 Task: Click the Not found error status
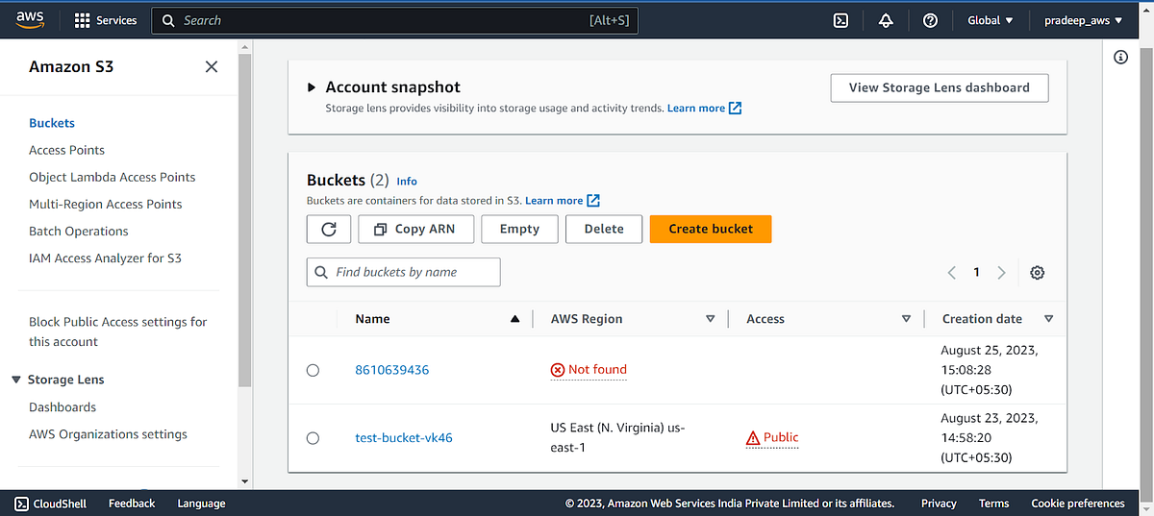pyautogui.click(x=589, y=370)
